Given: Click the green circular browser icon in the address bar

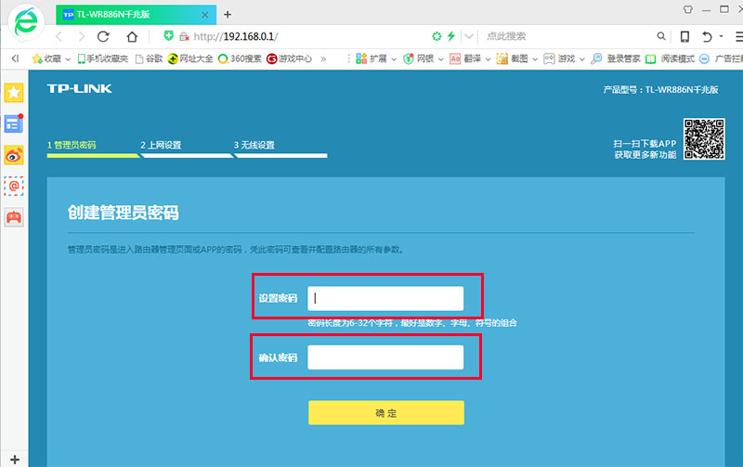Looking at the screenshot, I should [437, 36].
